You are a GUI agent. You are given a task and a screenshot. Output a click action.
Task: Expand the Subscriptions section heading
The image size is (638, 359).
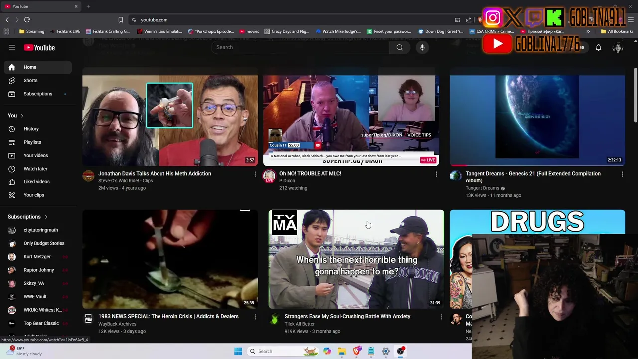coord(28,217)
